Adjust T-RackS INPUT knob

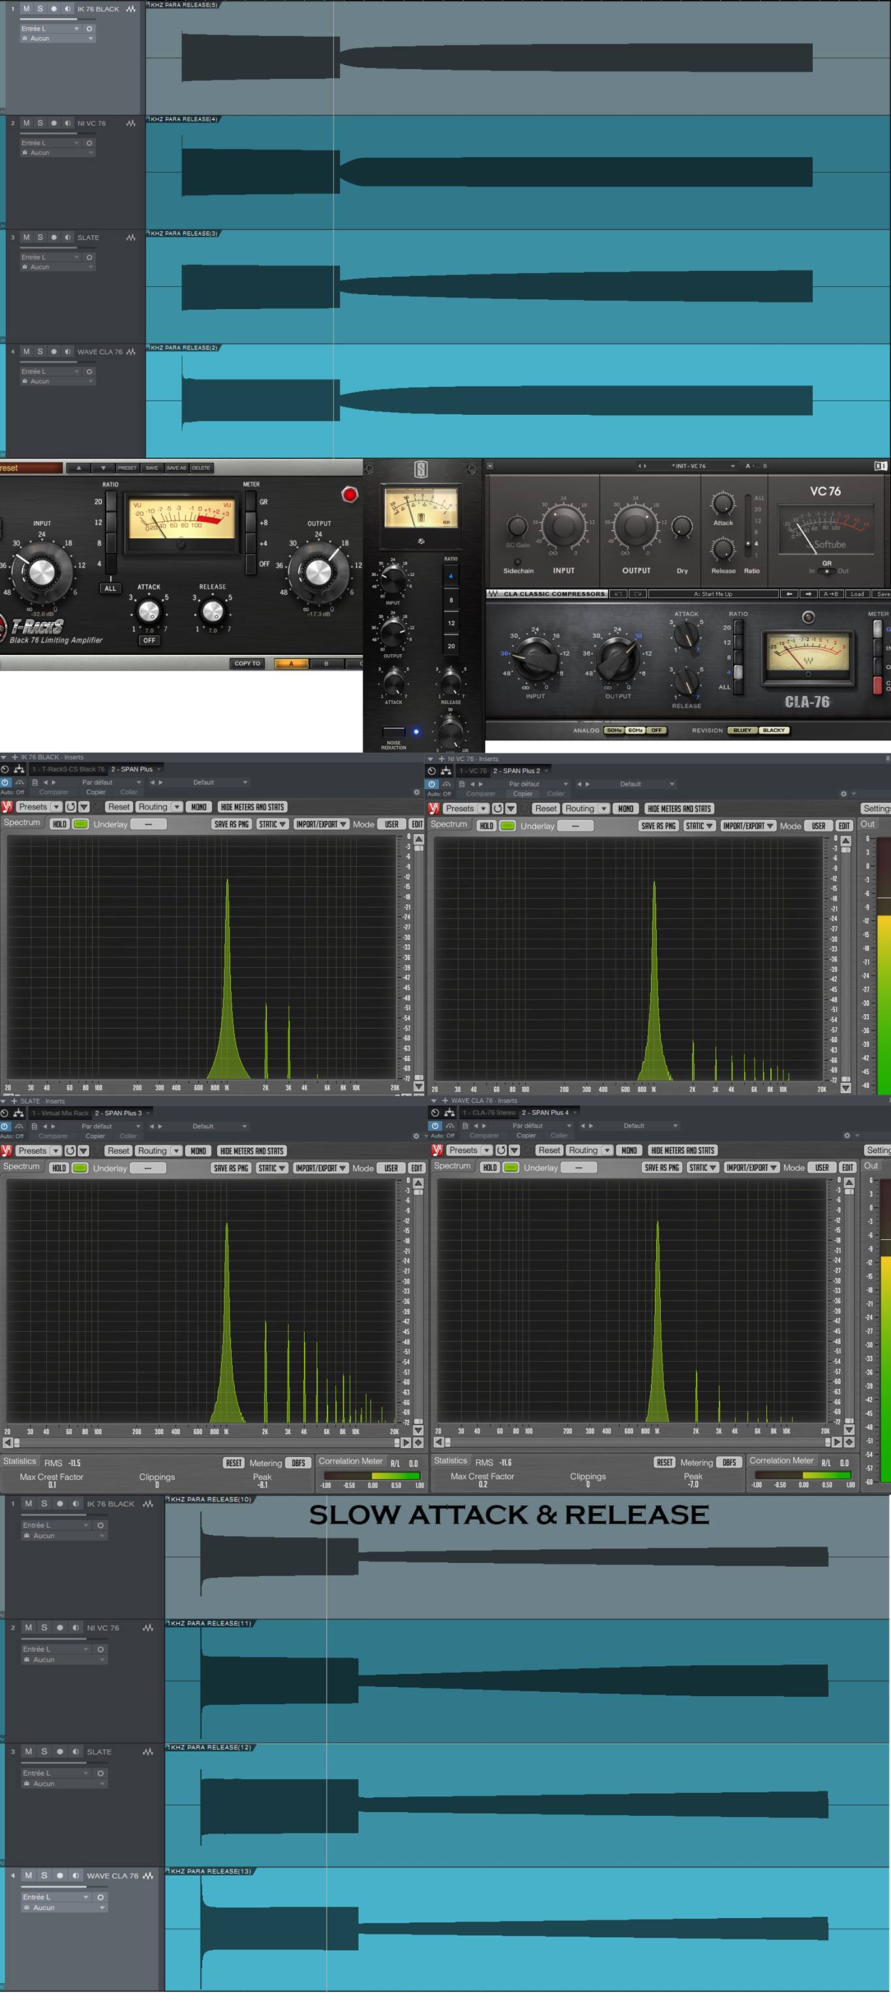click(x=40, y=572)
